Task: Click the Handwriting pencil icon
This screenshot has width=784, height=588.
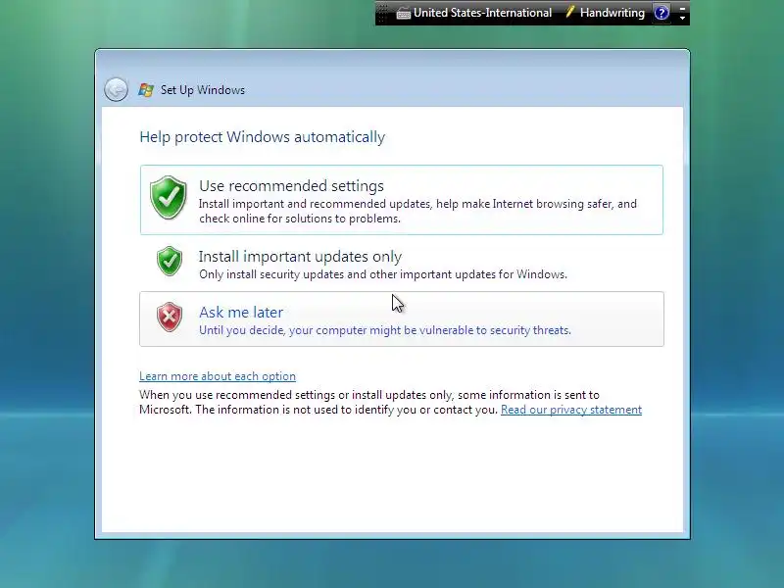Action: pyautogui.click(x=569, y=12)
